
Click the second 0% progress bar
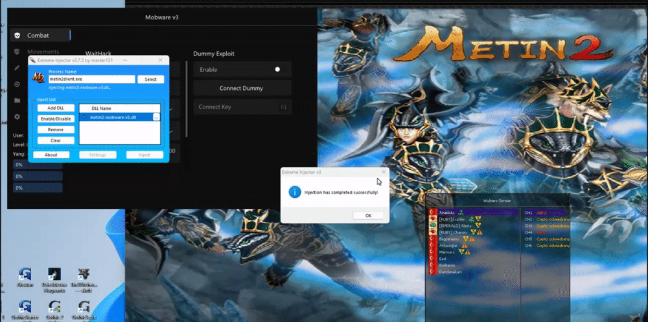pos(38,176)
